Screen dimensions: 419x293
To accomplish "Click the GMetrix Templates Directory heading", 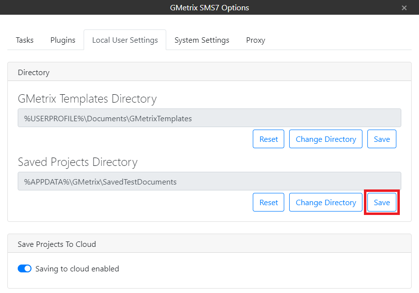I will pyautogui.click(x=87, y=99).
